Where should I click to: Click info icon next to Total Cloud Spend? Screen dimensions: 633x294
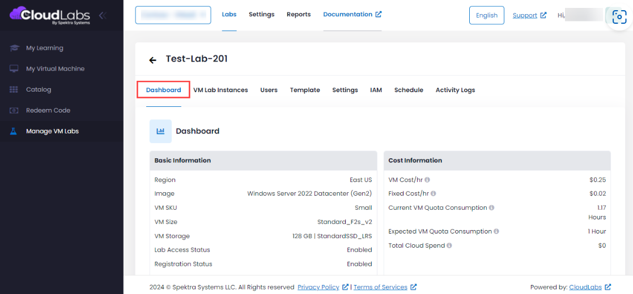449,245
